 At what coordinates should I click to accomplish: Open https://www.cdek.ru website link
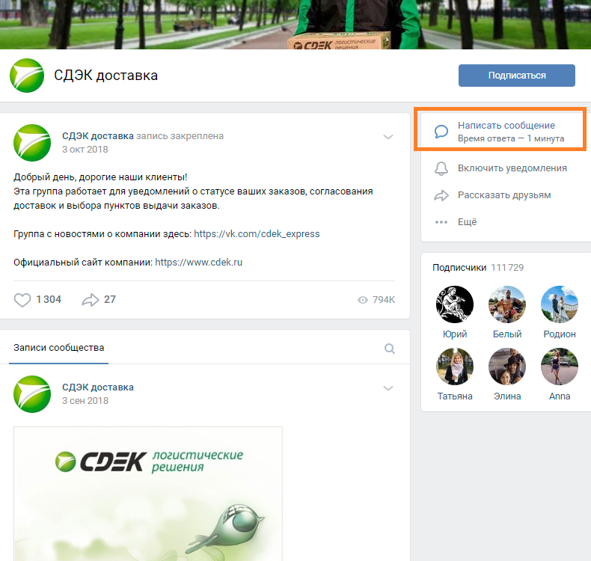point(199,263)
